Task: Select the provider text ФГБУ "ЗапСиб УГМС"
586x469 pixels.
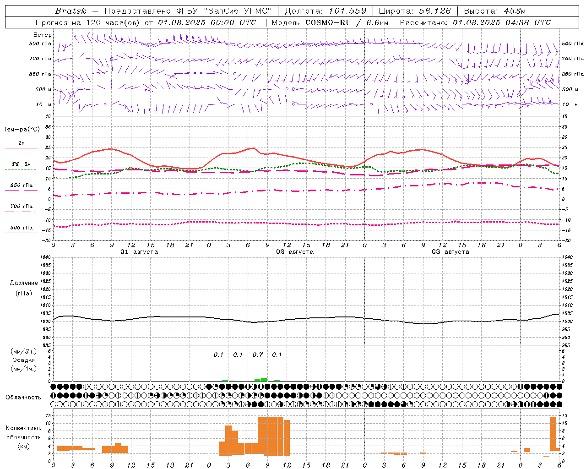Action: tap(224, 11)
